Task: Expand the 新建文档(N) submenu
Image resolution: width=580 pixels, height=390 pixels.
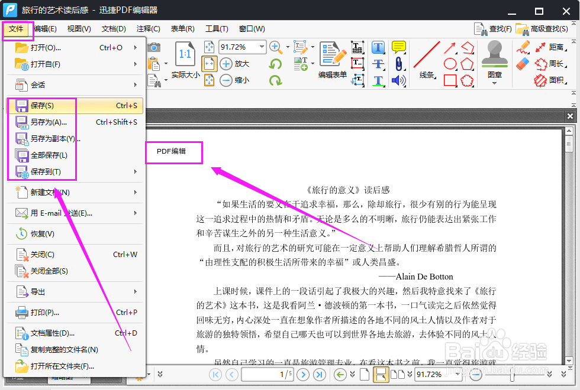Action: [75, 193]
